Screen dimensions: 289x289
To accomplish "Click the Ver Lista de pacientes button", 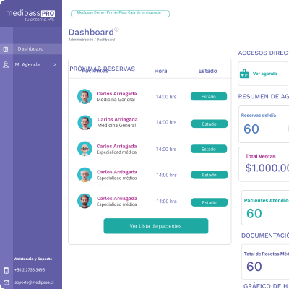I will point(156,226).
